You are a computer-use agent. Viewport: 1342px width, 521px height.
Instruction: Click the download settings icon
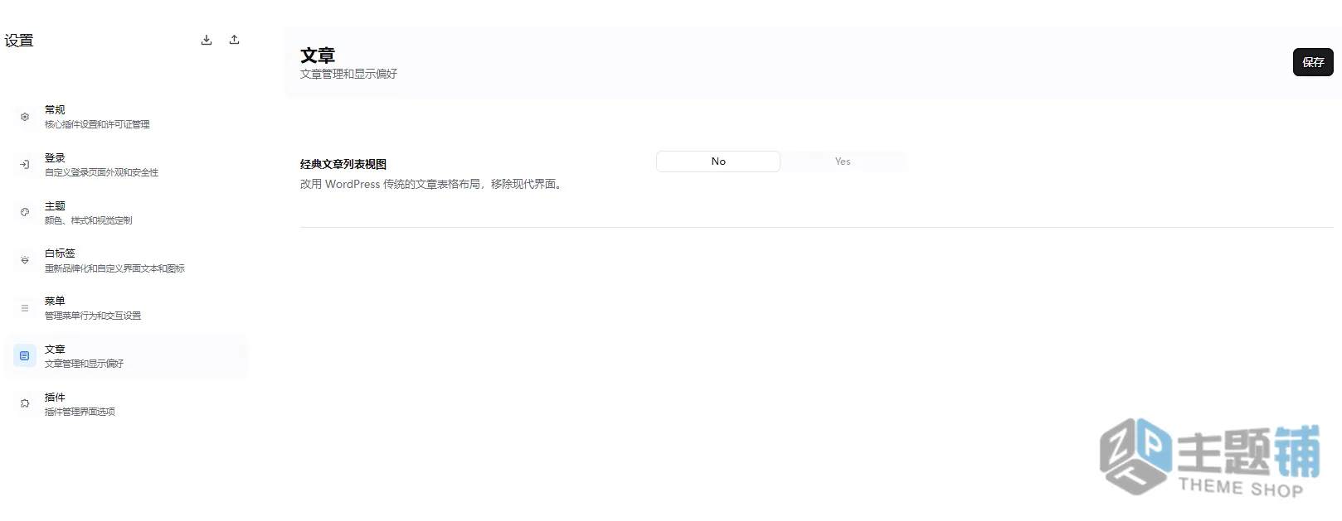[x=207, y=40]
